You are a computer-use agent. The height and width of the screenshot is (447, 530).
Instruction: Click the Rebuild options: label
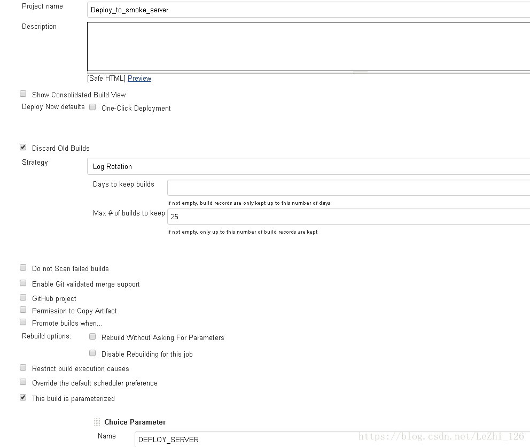pyautogui.click(x=46, y=336)
